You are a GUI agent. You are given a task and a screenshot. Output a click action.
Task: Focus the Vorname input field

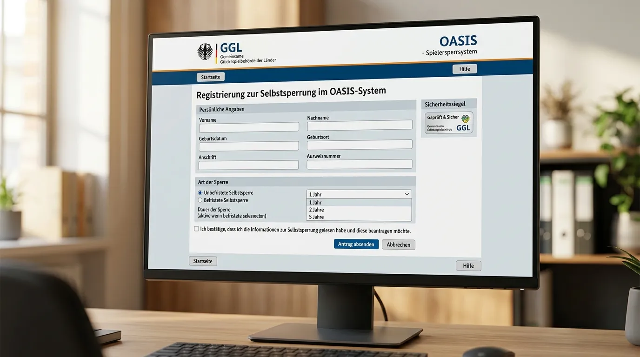pyautogui.click(x=249, y=127)
